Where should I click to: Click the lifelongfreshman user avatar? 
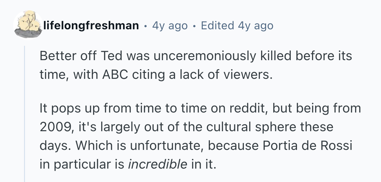click(x=28, y=25)
